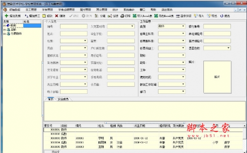Viewport: 247px width, 153px height.
Task: Switch to the 家庭成员 (family members) tab
Action: (63, 99)
